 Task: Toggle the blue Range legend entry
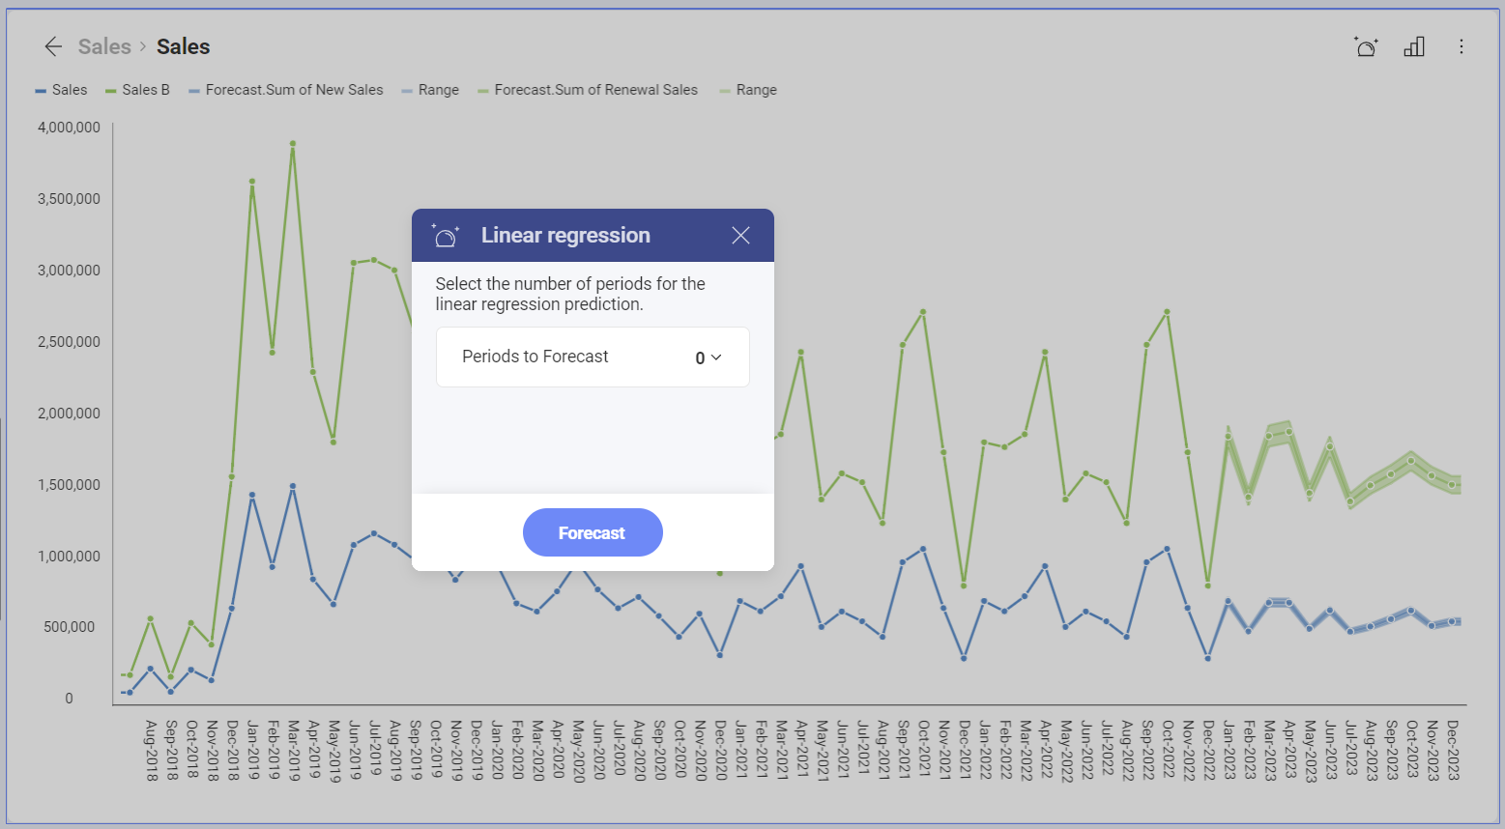[x=430, y=90]
